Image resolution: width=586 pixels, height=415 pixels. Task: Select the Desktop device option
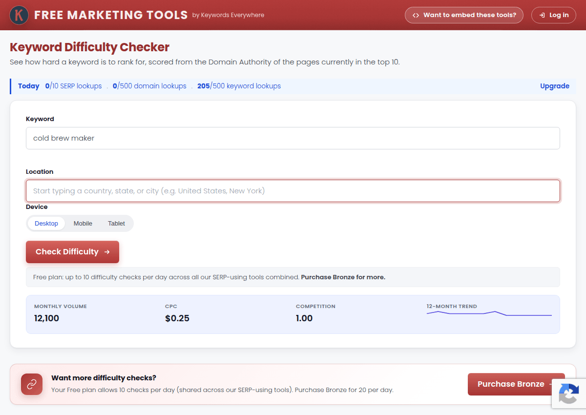[46, 223]
